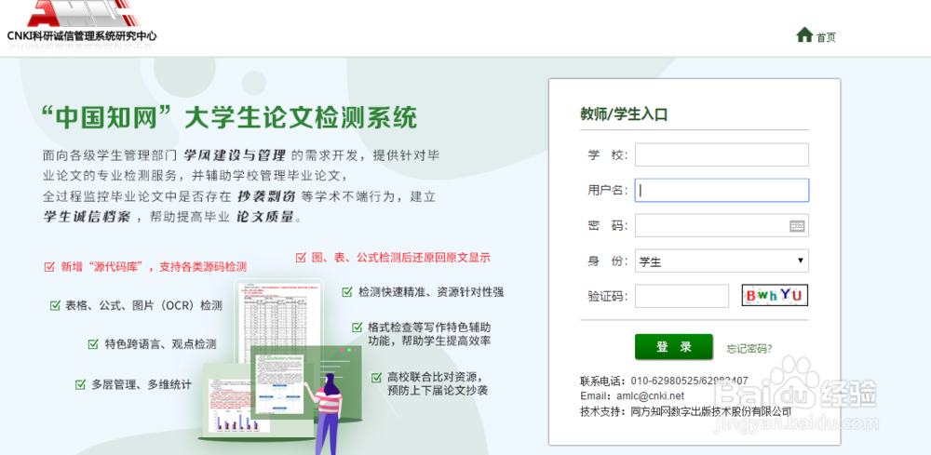Click the checkmark icon beside 检测快速精准
The image size is (931, 455).
click(x=347, y=292)
